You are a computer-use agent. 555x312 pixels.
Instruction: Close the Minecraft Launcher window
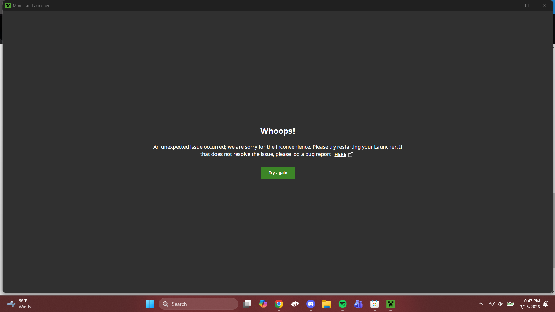point(544,5)
